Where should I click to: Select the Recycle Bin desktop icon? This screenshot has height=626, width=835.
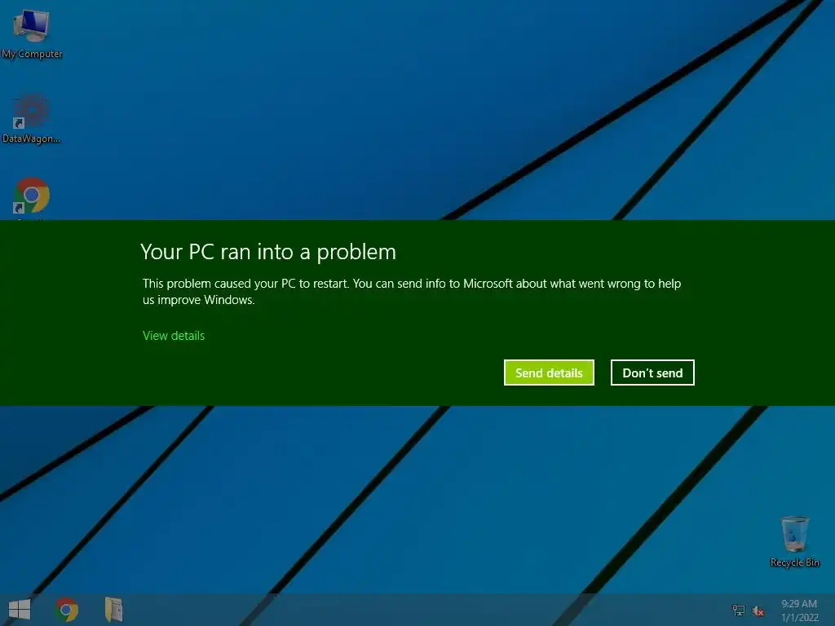pyautogui.click(x=794, y=541)
